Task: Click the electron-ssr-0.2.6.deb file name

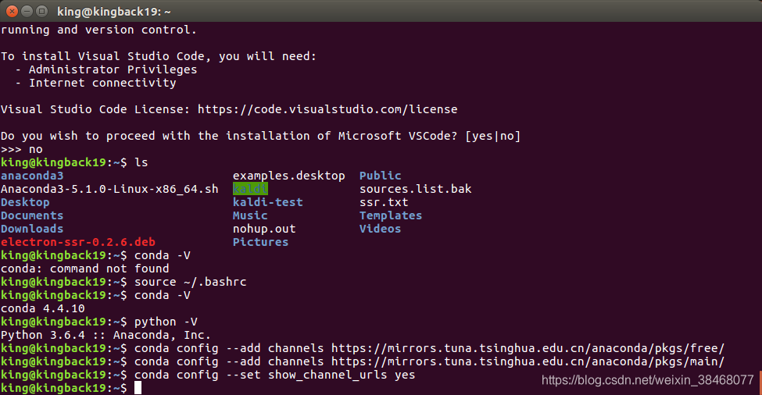Action: pyautogui.click(x=78, y=242)
